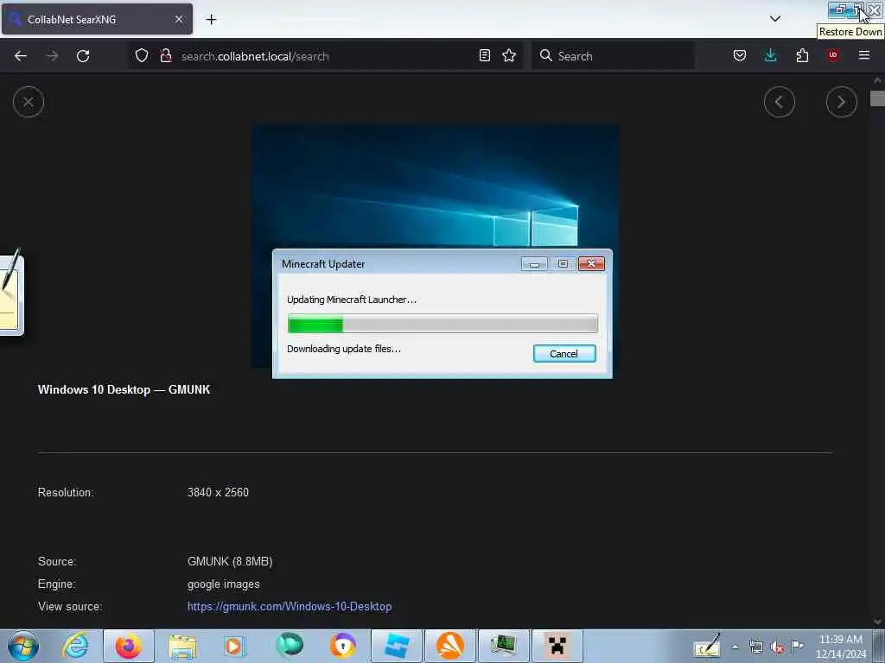Viewport: 885px width, 663px height.
Task: Switch to Firefox on taskbar
Action: tap(128, 646)
